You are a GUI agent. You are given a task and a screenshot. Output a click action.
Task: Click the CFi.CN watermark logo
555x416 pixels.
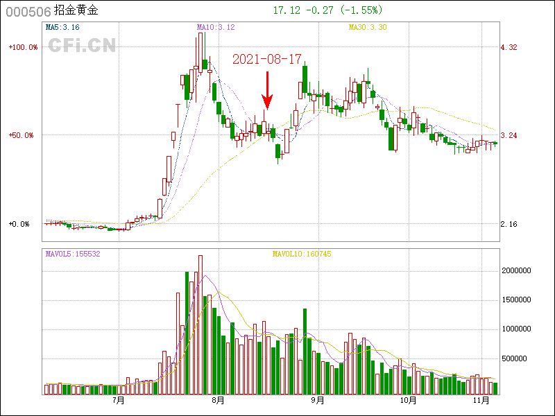(x=81, y=46)
